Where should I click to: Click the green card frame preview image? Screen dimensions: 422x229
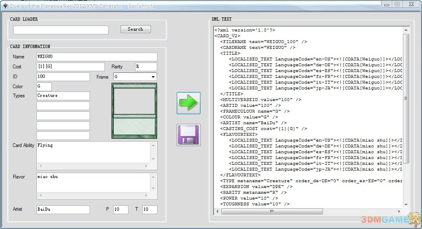coord(134,111)
